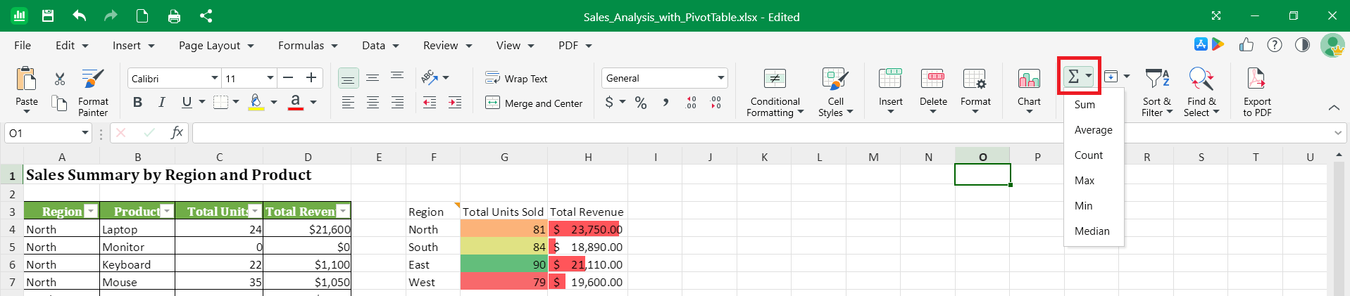Copy selection icon
Screen dimensions: 1350x296
pyautogui.click(x=60, y=103)
